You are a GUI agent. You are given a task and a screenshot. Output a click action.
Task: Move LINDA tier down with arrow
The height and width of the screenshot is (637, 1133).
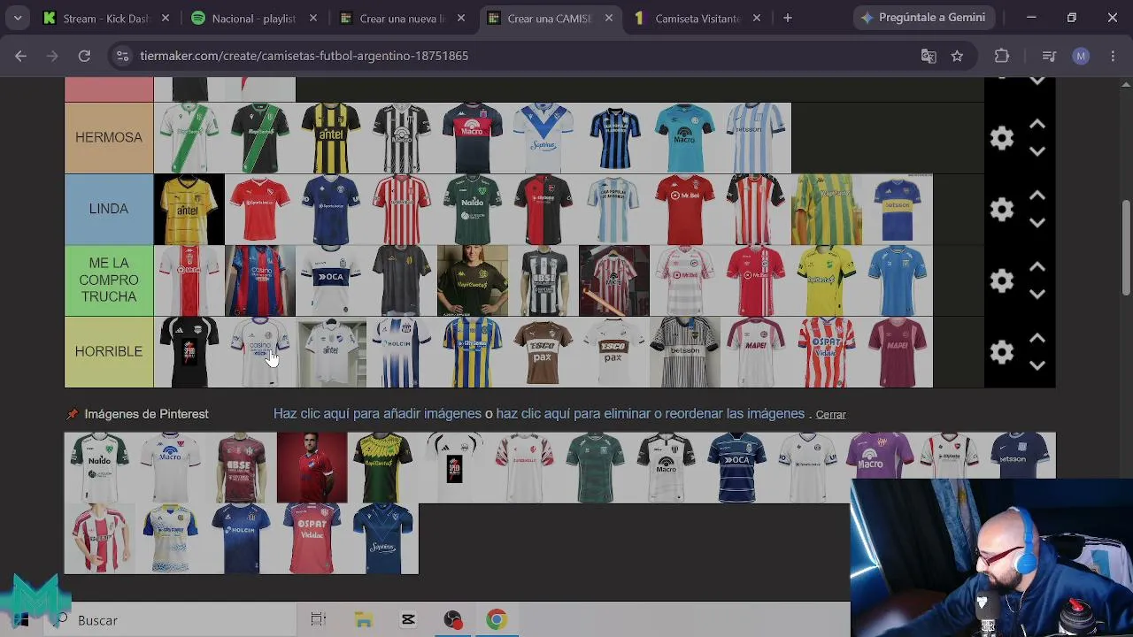(1037, 223)
